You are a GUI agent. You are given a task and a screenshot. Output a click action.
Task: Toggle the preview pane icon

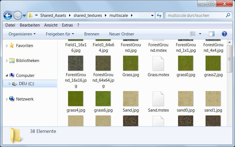(x=212, y=34)
